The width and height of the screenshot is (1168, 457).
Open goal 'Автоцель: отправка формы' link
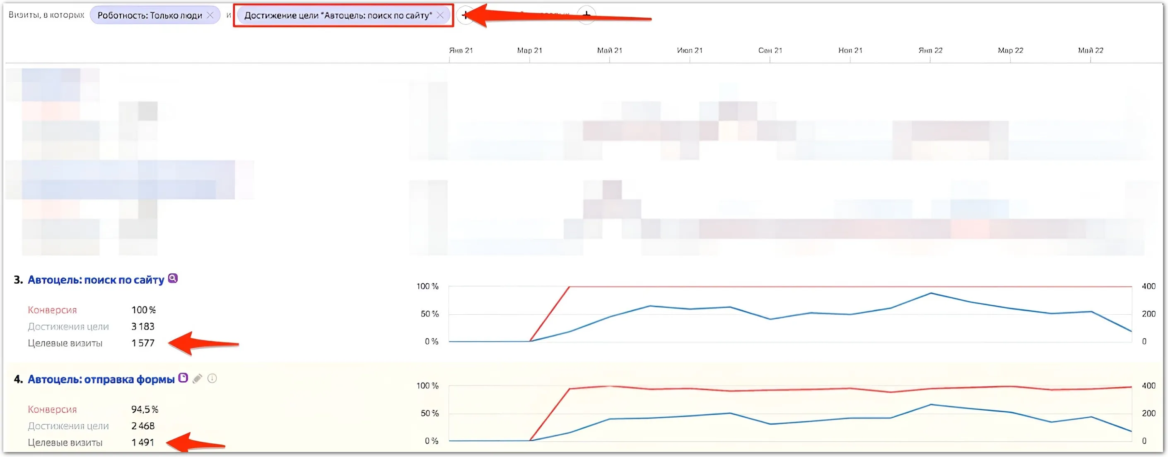[101, 379]
